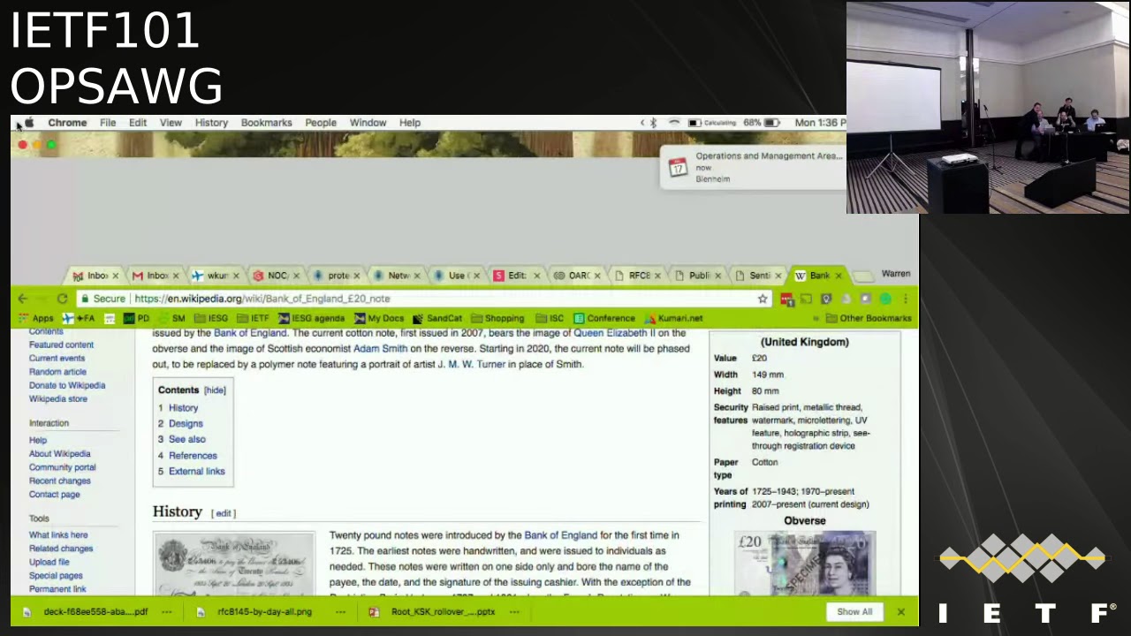This screenshot has width=1131, height=636.
Task: Open the Chrome File menu
Action: pyautogui.click(x=107, y=123)
